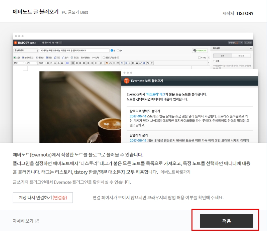Click 외부컨텐츠 in the preview toolbar

tap(85, 57)
